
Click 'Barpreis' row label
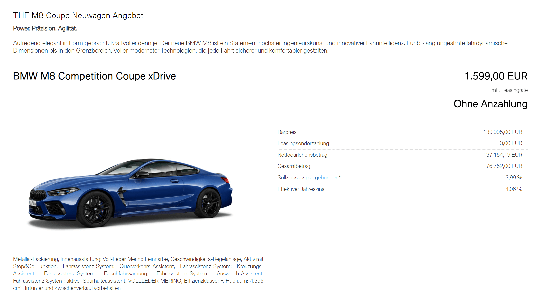287,132
